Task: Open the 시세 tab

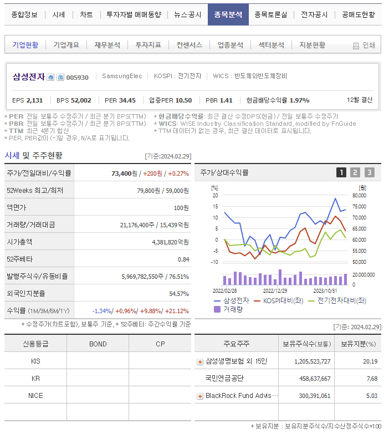Action: 59,14
